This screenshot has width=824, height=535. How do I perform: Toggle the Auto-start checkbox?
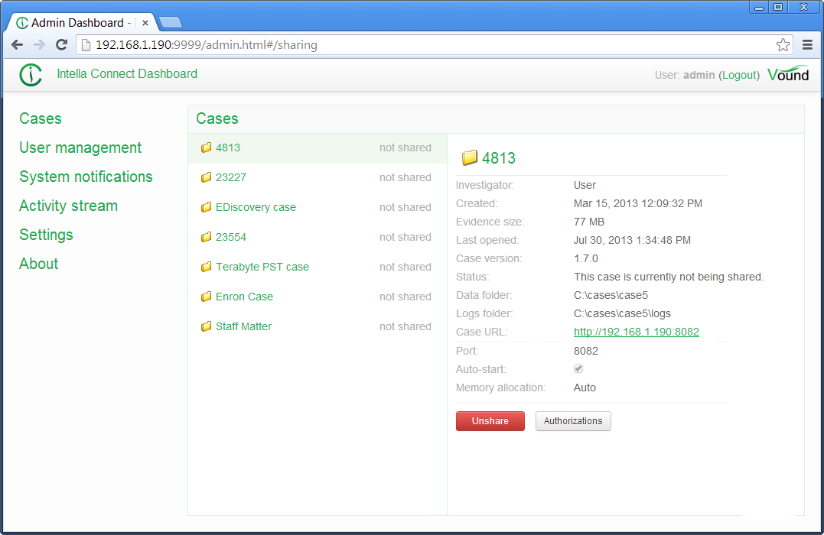click(578, 369)
